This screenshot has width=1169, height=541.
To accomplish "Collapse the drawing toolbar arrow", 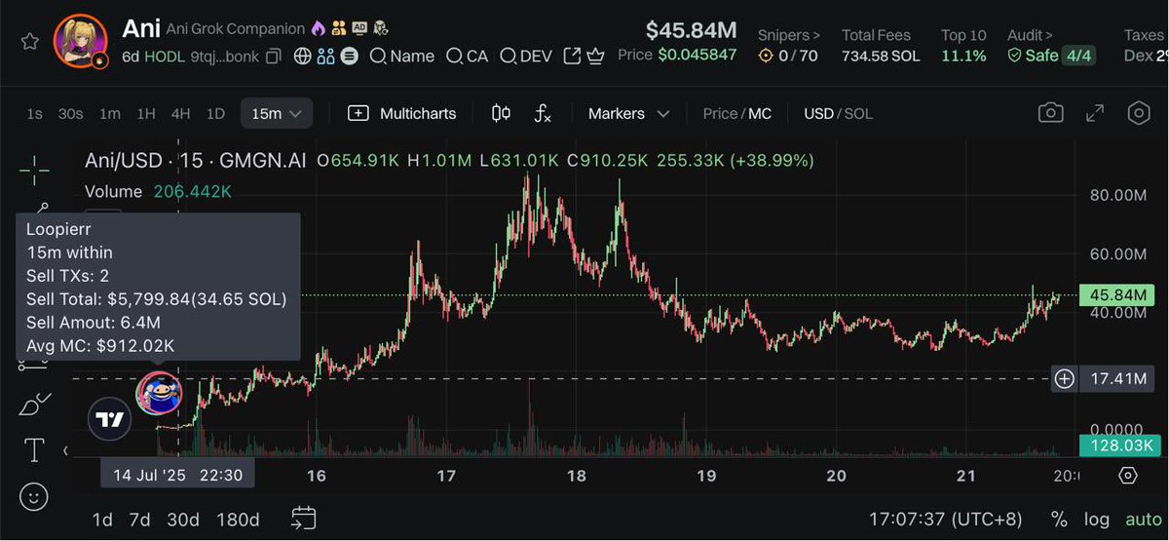I will click(x=66, y=450).
